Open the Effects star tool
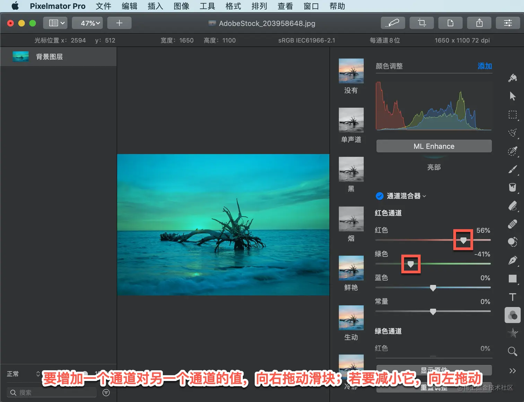The image size is (524, 402). (513, 333)
